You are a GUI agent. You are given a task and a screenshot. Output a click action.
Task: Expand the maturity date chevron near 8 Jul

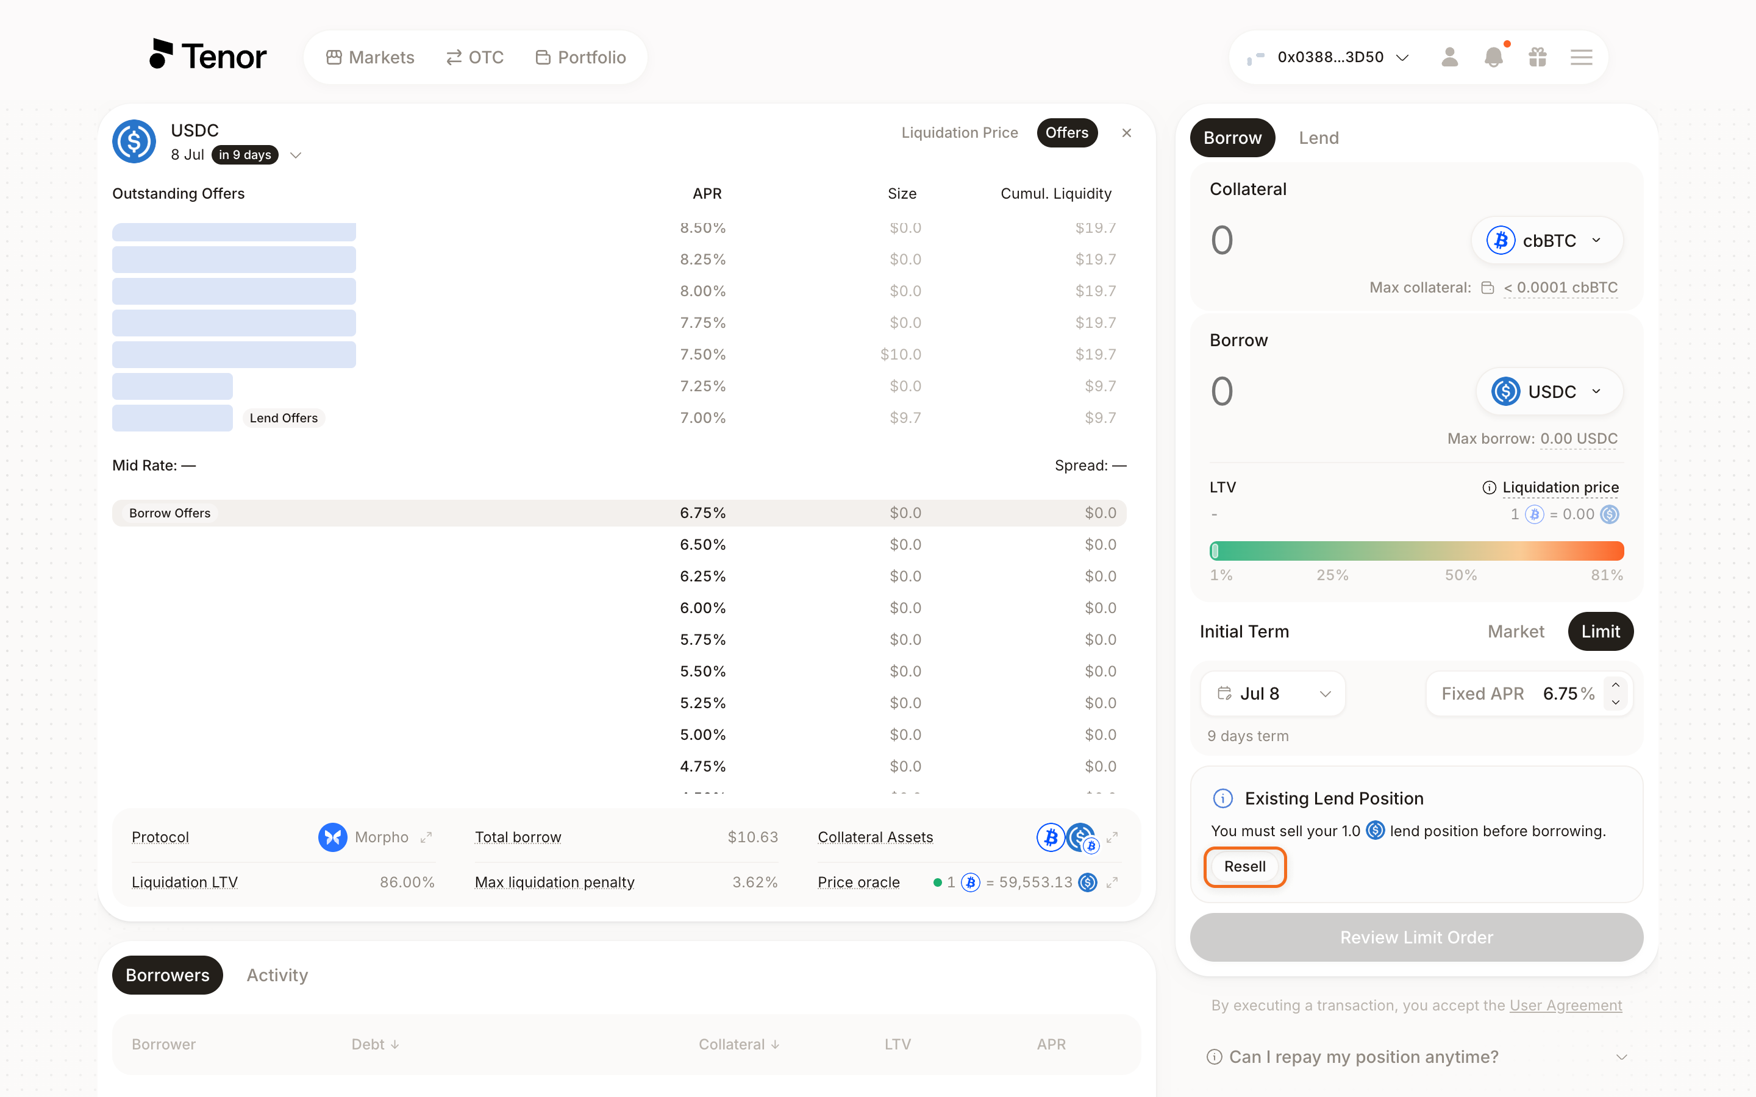point(295,155)
